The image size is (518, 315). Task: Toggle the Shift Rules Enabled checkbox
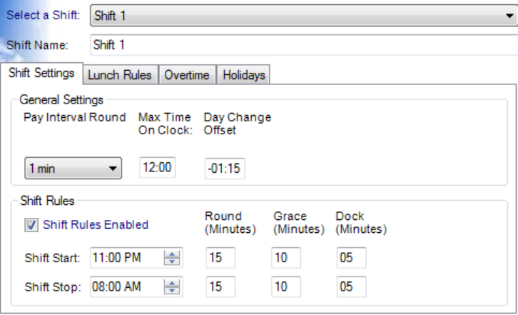(x=31, y=225)
